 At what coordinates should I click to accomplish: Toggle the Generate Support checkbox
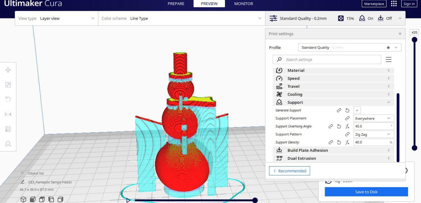[357, 110]
